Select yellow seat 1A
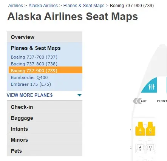The image size is (167, 161). point(140,129)
